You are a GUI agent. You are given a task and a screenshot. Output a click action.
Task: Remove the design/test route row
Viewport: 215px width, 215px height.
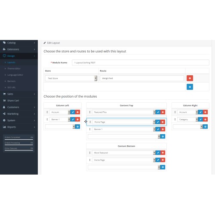190,78
